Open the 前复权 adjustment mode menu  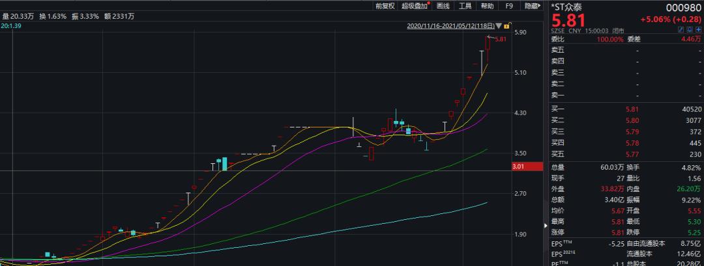[385, 6]
